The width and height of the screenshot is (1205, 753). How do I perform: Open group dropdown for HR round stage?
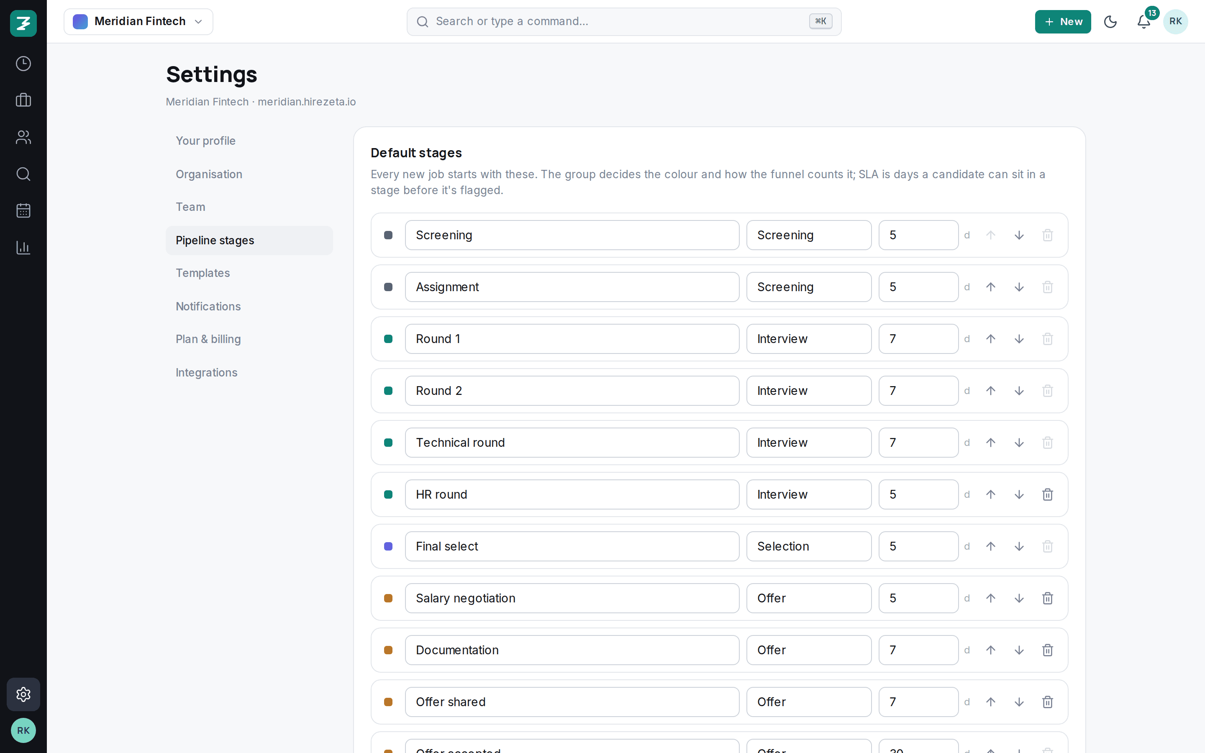[x=809, y=494]
